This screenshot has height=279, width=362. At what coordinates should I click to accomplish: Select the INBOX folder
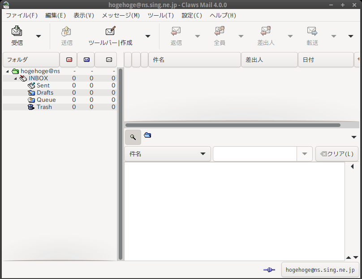tap(60, 78)
